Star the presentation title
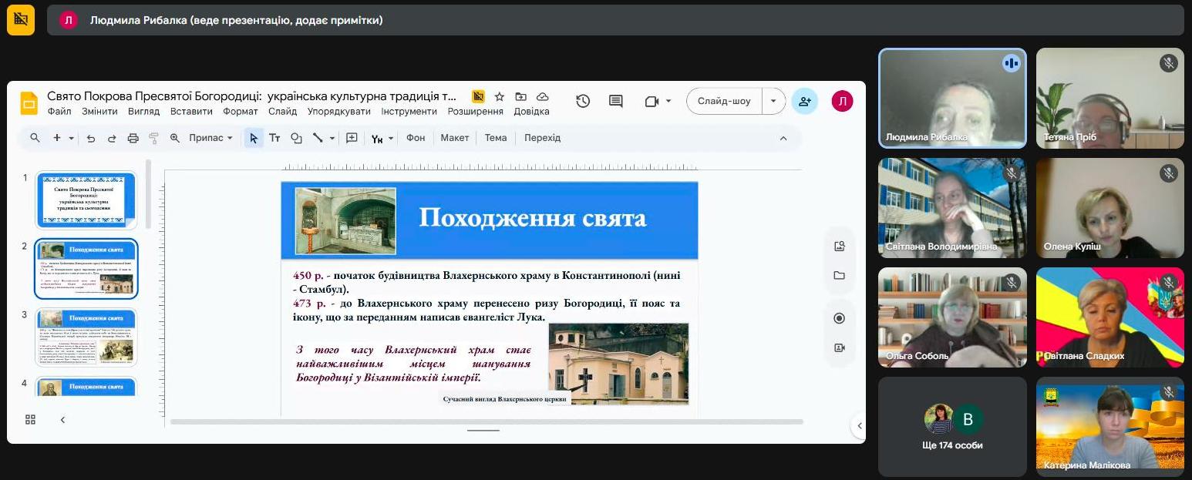 coord(500,97)
